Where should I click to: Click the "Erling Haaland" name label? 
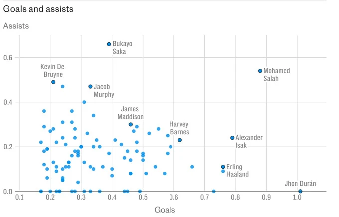tap(238, 170)
